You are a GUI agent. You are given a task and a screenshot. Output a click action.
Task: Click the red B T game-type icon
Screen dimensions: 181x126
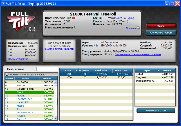pyautogui.click(x=74, y=18)
